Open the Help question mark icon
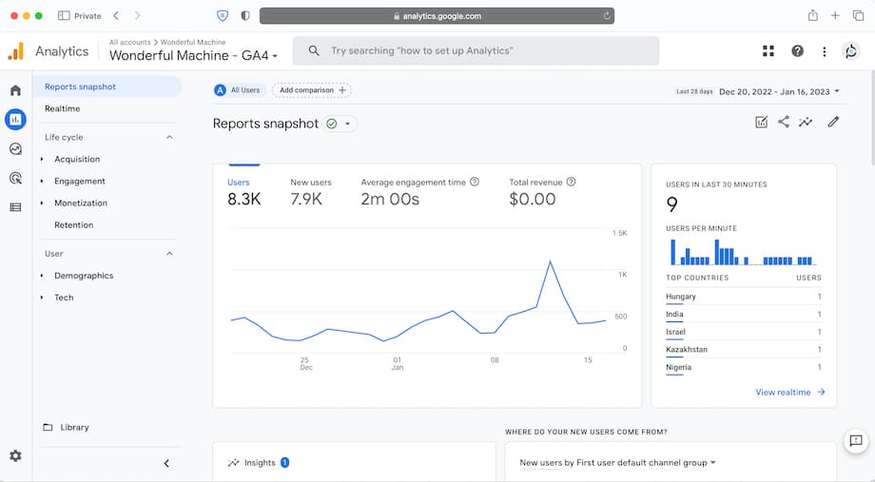 tap(797, 51)
